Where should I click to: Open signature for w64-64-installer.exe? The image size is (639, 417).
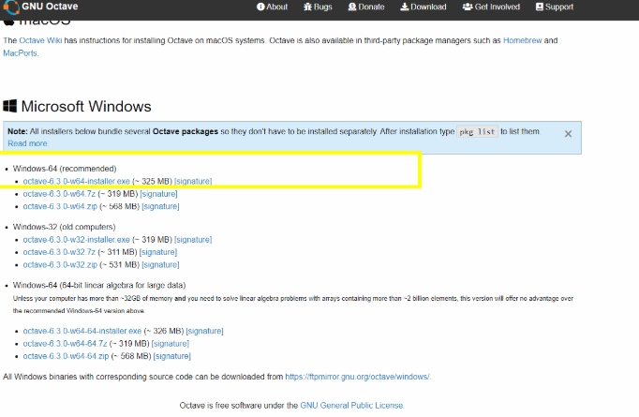[204, 331]
